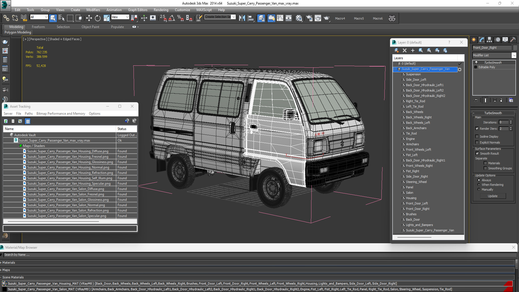This screenshot has width=519, height=292.
Task: Open the Paths menu in Asset Tracking
Action: pos(29,114)
